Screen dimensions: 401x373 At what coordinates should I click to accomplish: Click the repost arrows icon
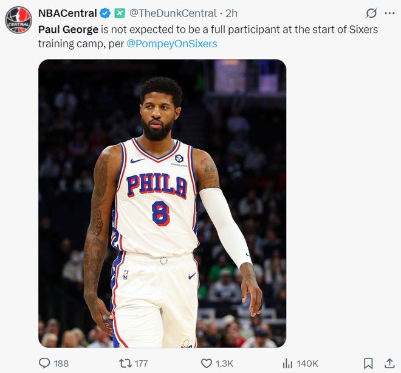pyautogui.click(x=125, y=363)
